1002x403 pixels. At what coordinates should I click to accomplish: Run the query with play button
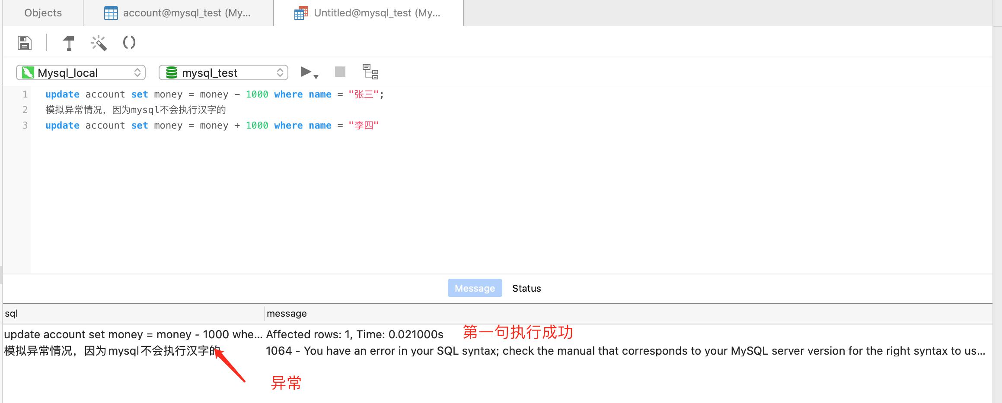[306, 72]
